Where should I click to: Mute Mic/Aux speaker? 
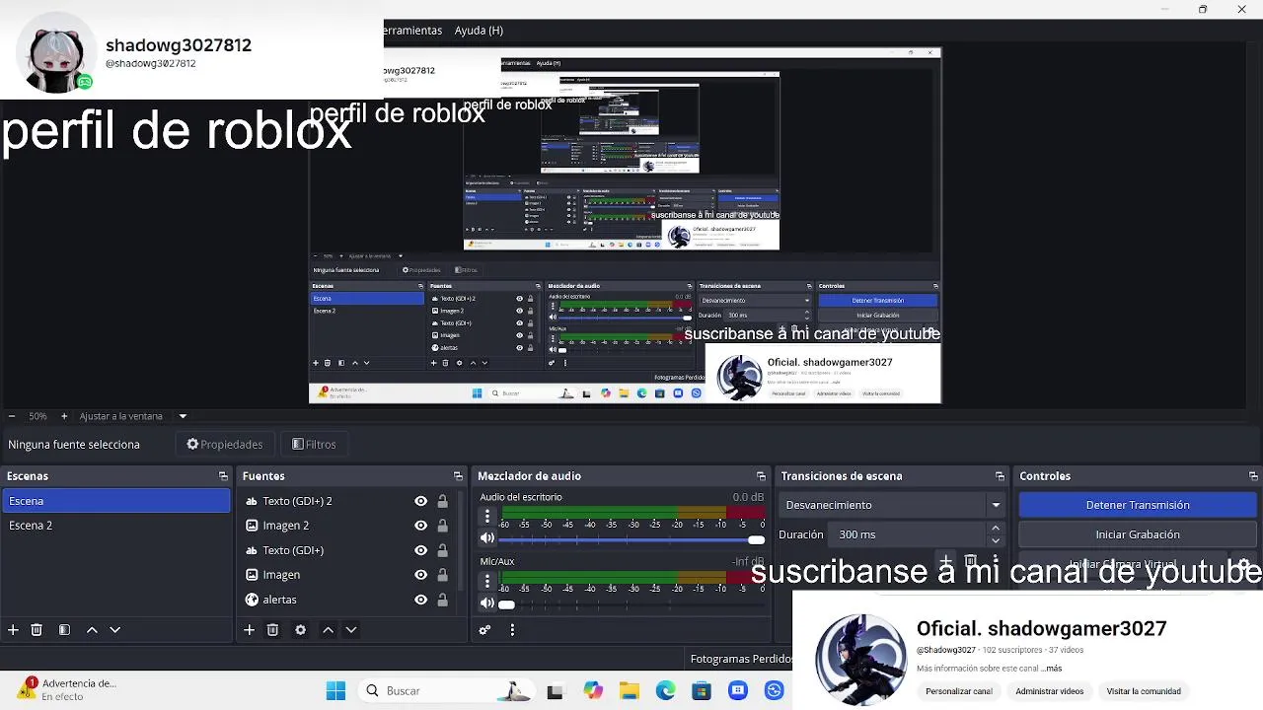pyautogui.click(x=487, y=603)
